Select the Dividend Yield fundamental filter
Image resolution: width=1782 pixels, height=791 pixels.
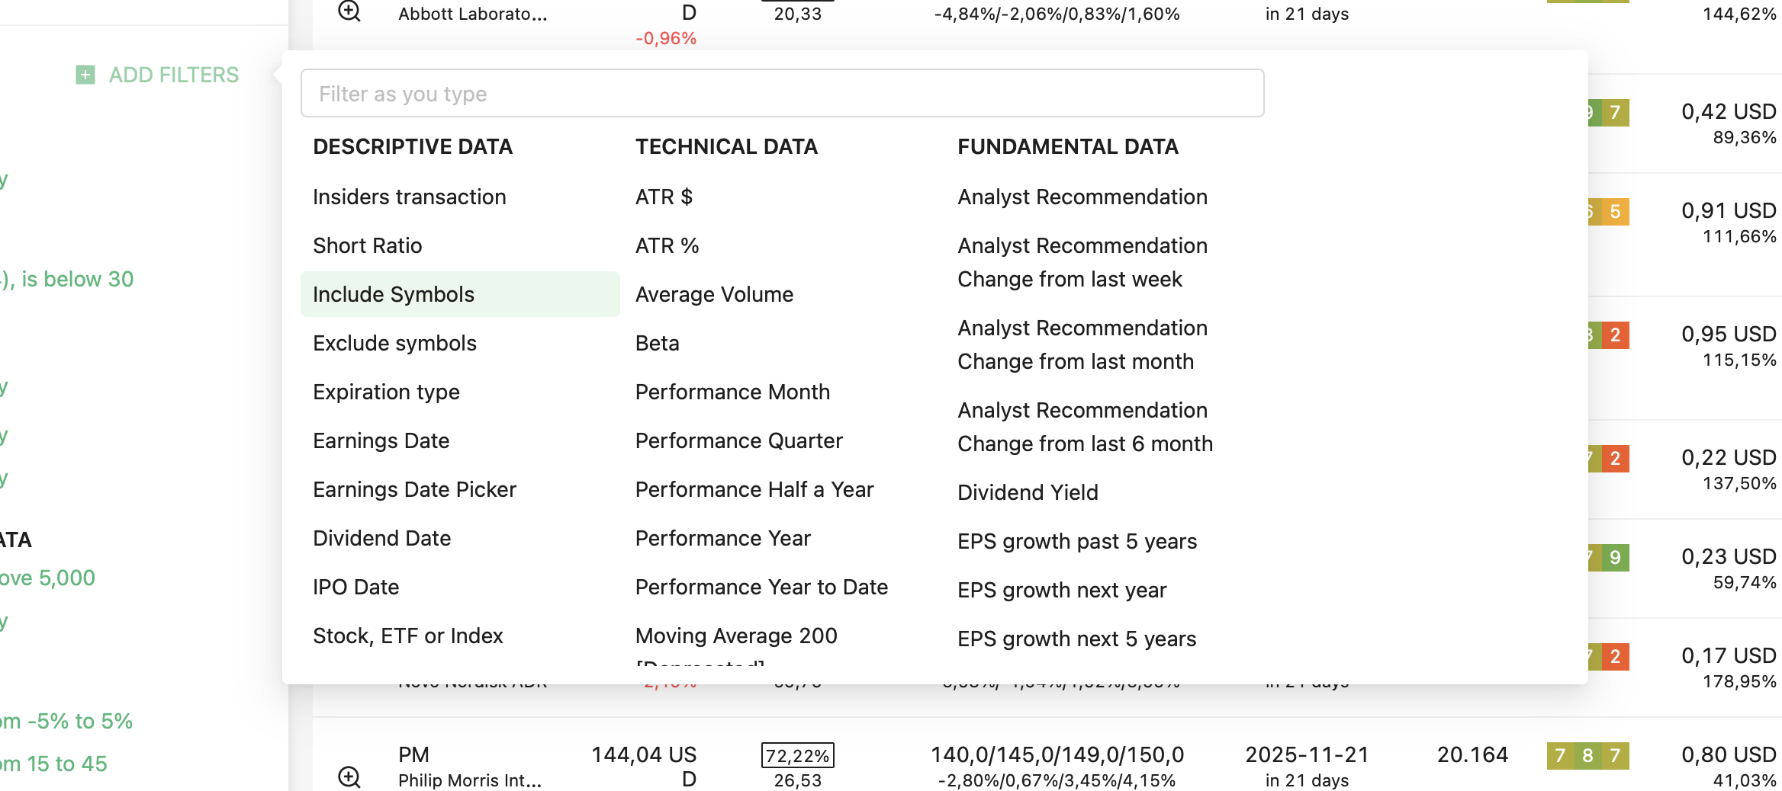click(1028, 492)
